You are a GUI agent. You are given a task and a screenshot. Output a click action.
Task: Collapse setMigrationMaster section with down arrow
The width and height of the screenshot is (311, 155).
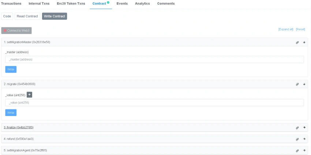pos(304,42)
